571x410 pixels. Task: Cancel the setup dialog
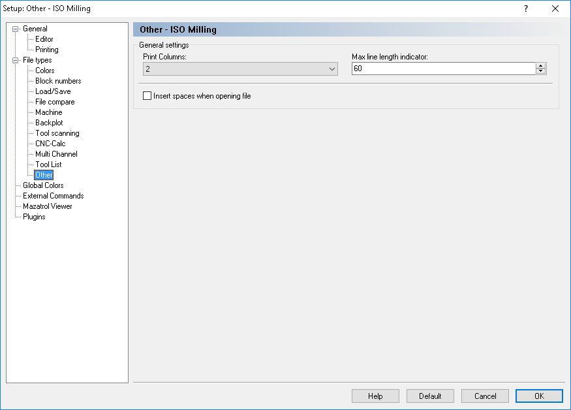click(x=485, y=396)
